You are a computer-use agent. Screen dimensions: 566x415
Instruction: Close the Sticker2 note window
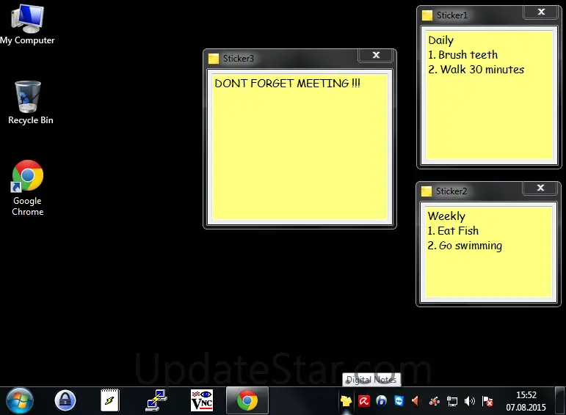(540, 188)
